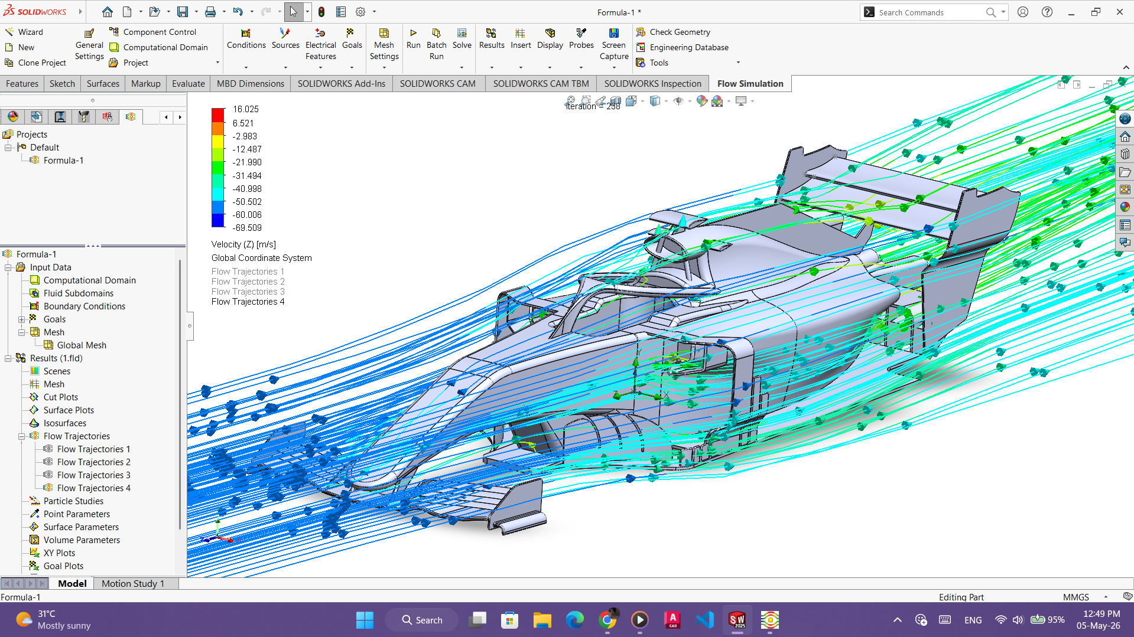This screenshot has width=1134, height=637.
Task: Switch to the Features tab
Action: [22, 84]
